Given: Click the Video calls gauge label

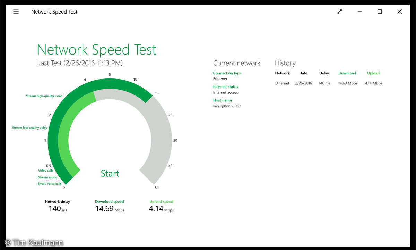Looking at the screenshot, I should [x=46, y=170].
